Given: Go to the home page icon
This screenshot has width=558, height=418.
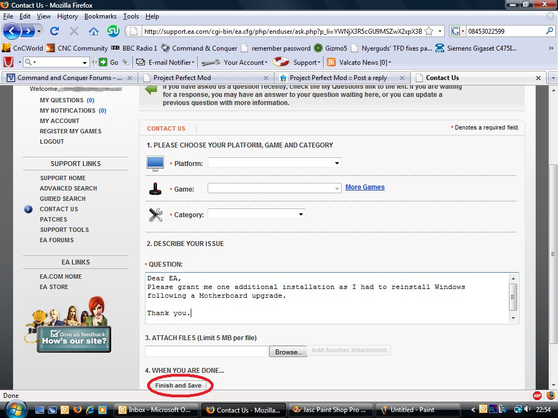Looking at the screenshot, I should click(94, 31).
